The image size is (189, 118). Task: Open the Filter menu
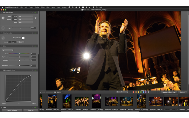tap(48, 7)
